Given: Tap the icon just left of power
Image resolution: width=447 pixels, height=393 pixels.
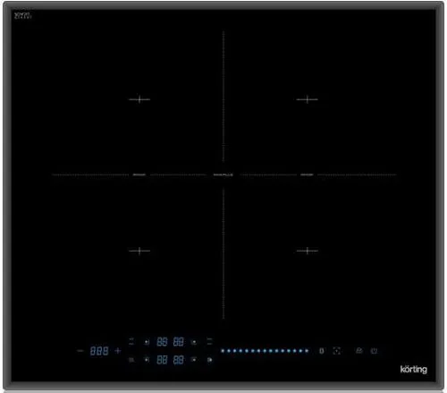Looking at the screenshot, I should coord(359,351).
